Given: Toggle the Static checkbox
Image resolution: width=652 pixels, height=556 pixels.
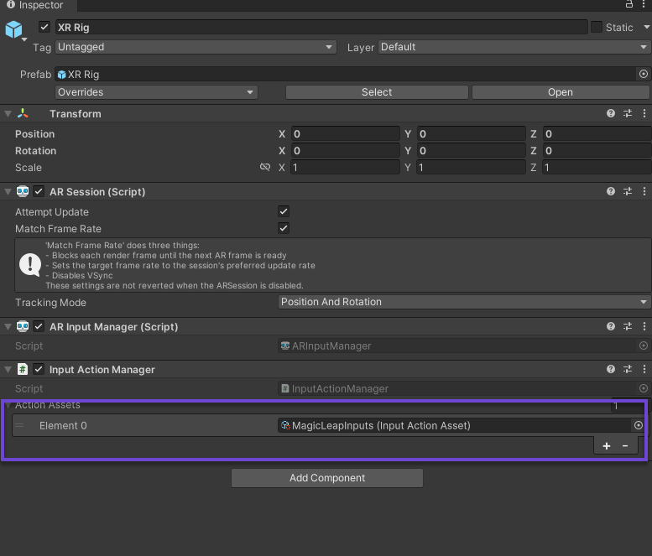Looking at the screenshot, I should pos(597,28).
